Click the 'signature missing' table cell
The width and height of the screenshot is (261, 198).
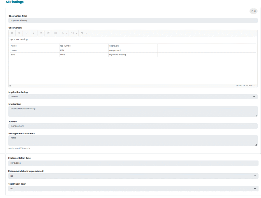tap(133, 55)
